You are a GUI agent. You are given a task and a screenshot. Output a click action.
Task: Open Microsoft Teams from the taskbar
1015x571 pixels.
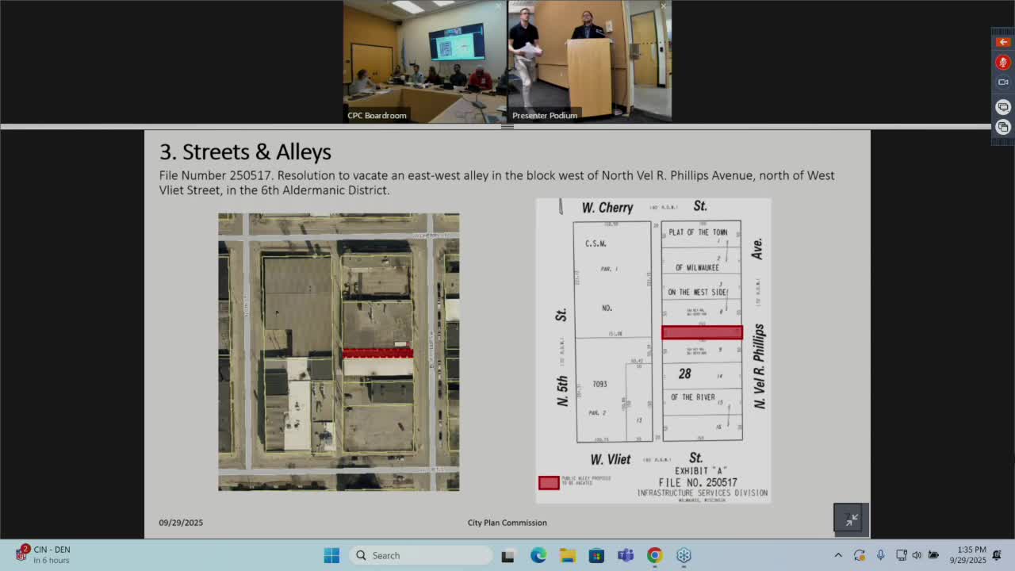[x=624, y=555]
